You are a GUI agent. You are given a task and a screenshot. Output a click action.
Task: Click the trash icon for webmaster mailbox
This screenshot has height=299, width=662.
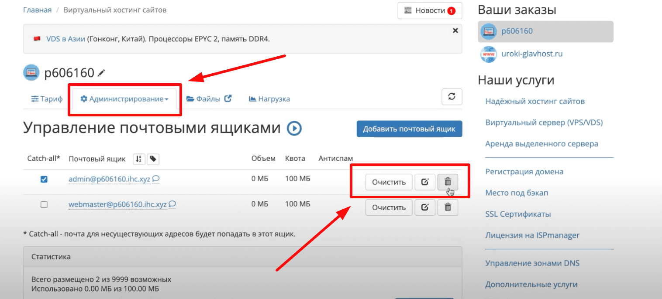pos(448,207)
